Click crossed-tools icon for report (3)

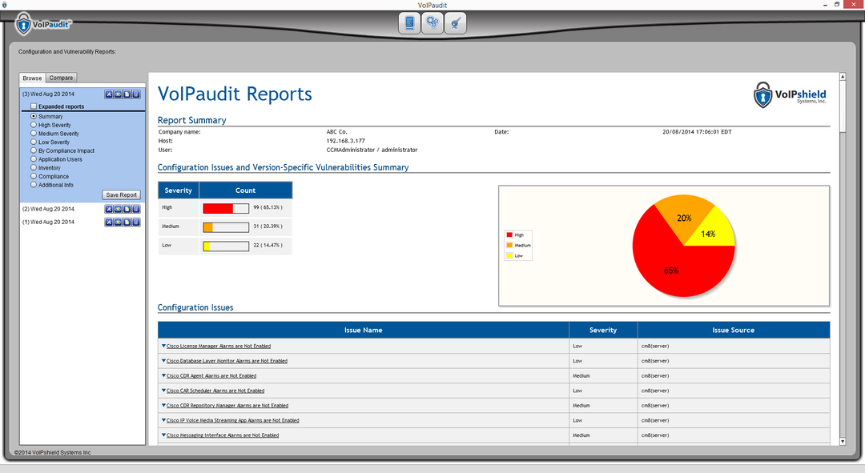click(x=109, y=94)
